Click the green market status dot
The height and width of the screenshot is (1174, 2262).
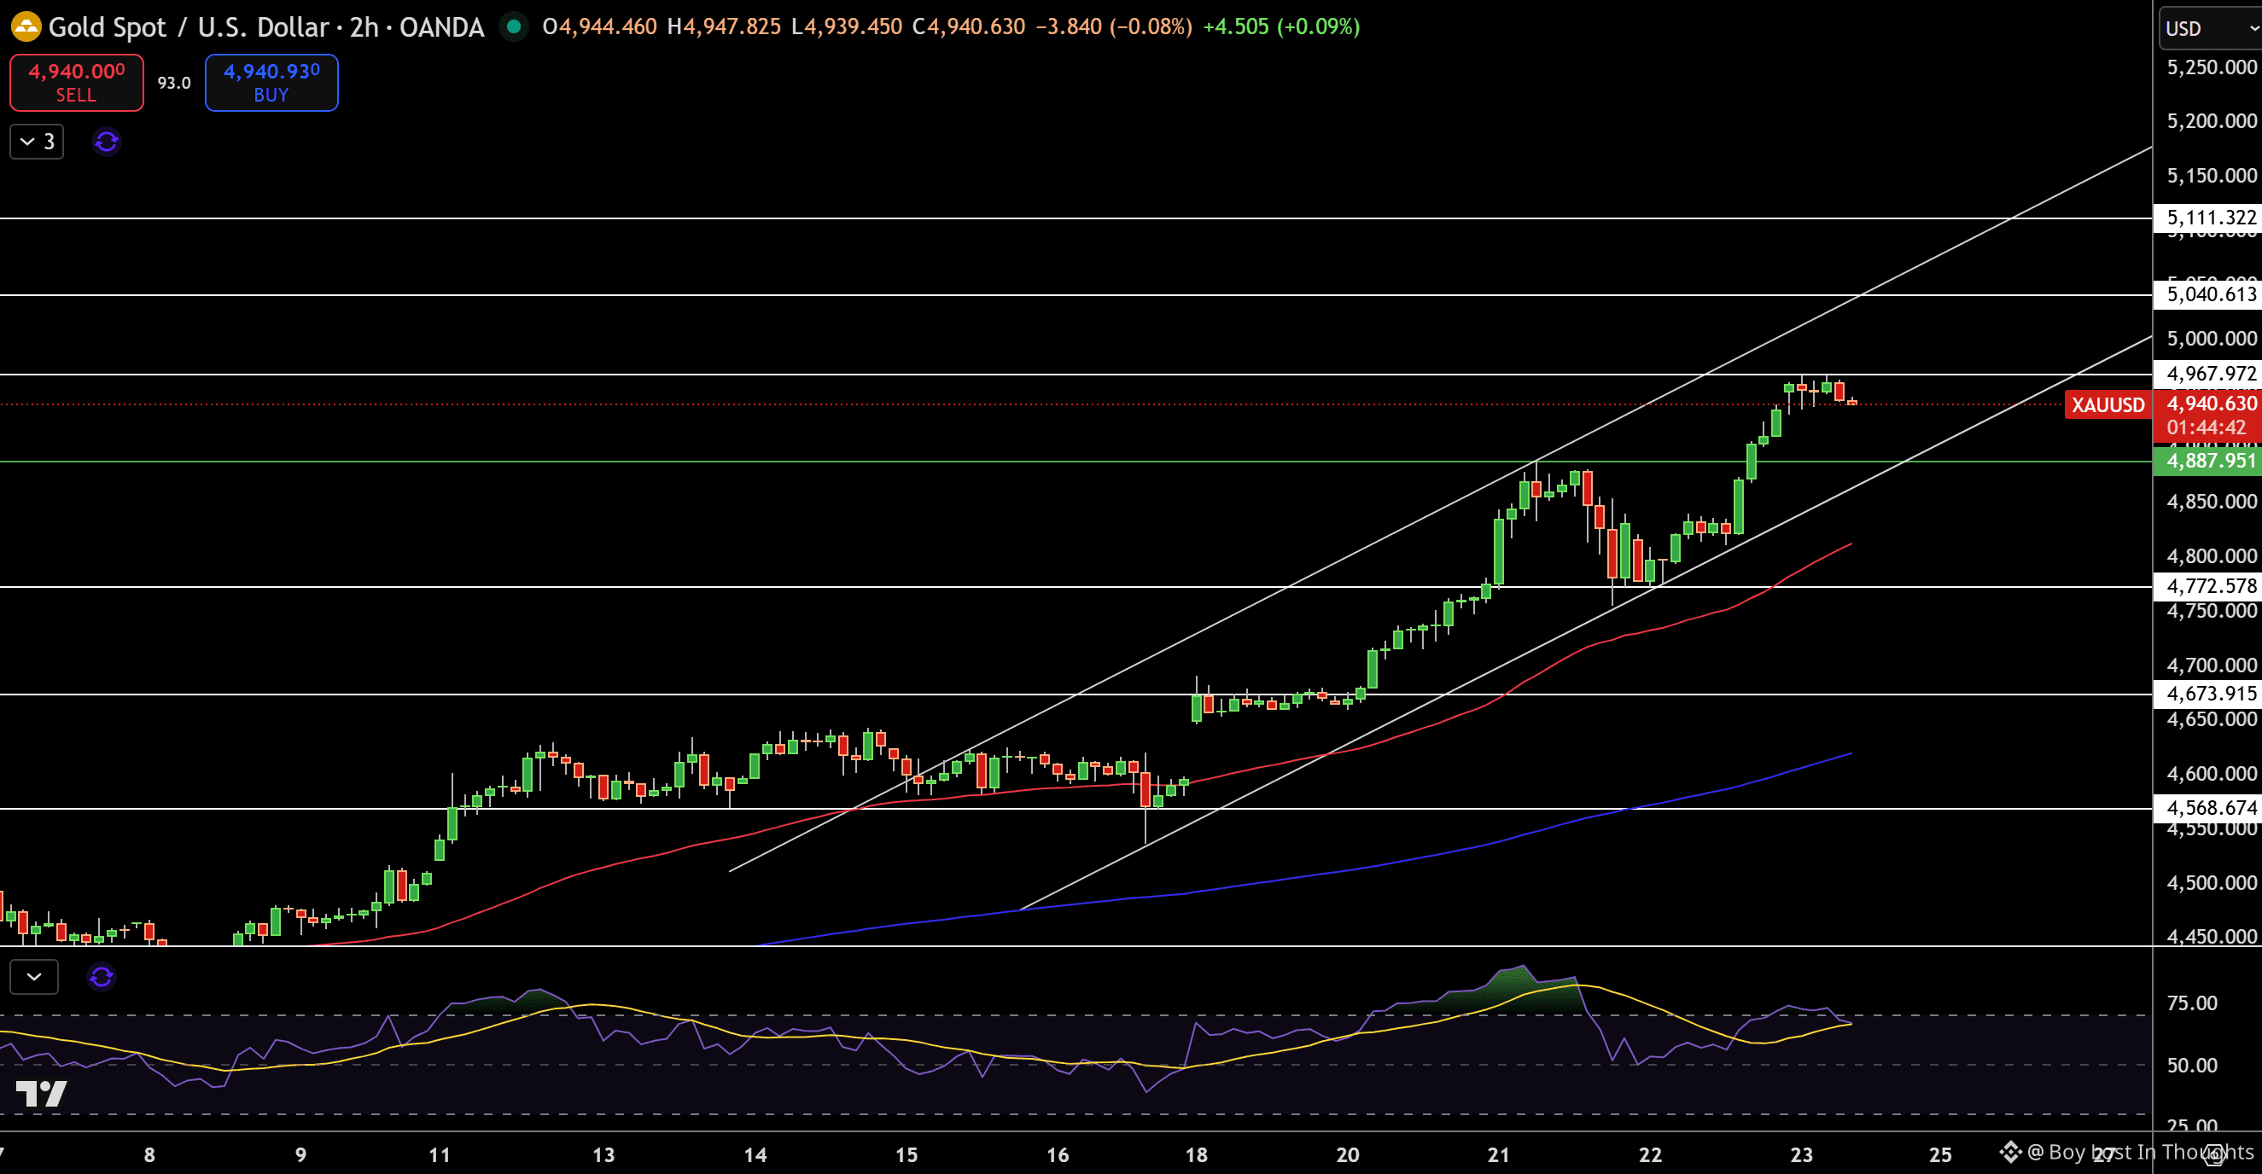tap(514, 27)
